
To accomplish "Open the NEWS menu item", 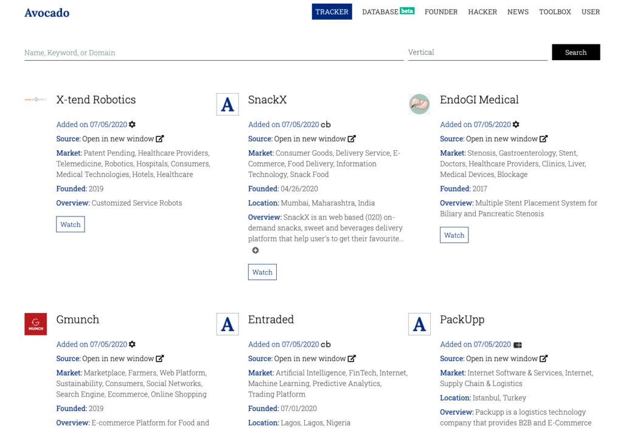I will (x=518, y=12).
